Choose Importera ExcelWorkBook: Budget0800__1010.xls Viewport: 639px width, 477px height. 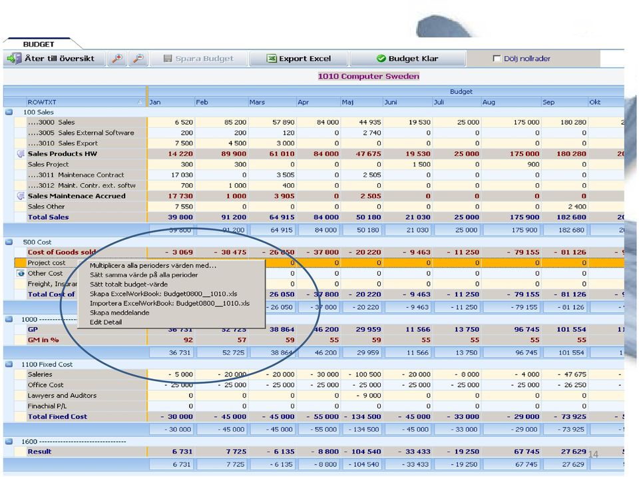(169, 303)
